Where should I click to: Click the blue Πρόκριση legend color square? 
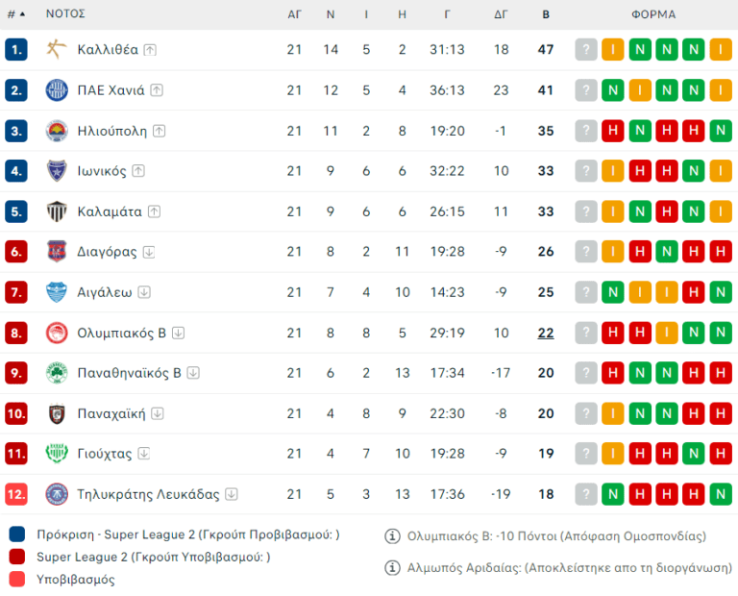17,534
